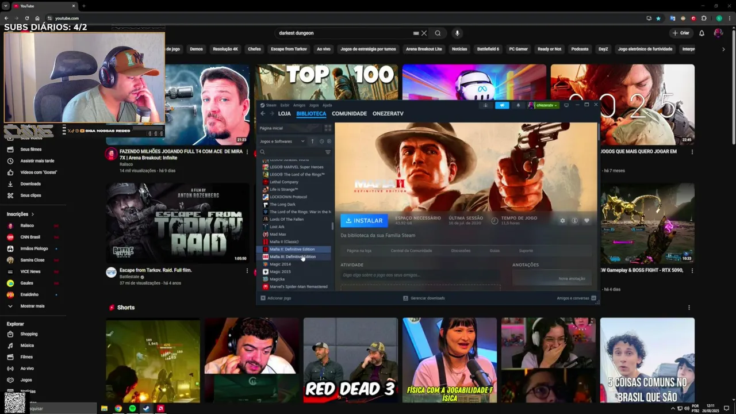This screenshot has height=414, width=736.
Task: Open Steam's notifications bell icon
Action: [518, 105]
